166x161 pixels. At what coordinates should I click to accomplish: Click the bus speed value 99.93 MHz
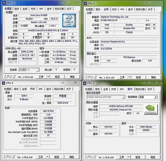27,59
